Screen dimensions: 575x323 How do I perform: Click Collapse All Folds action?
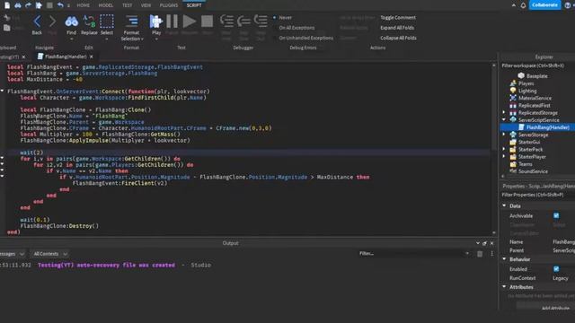click(x=398, y=38)
